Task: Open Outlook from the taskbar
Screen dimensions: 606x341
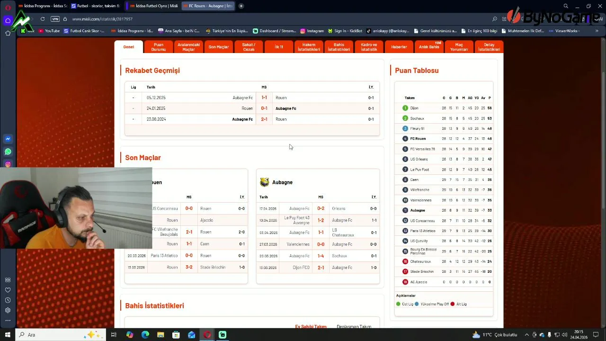Action: pyautogui.click(x=192, y=335)
